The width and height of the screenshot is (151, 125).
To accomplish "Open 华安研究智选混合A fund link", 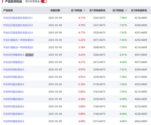I will tap(14, 106).
